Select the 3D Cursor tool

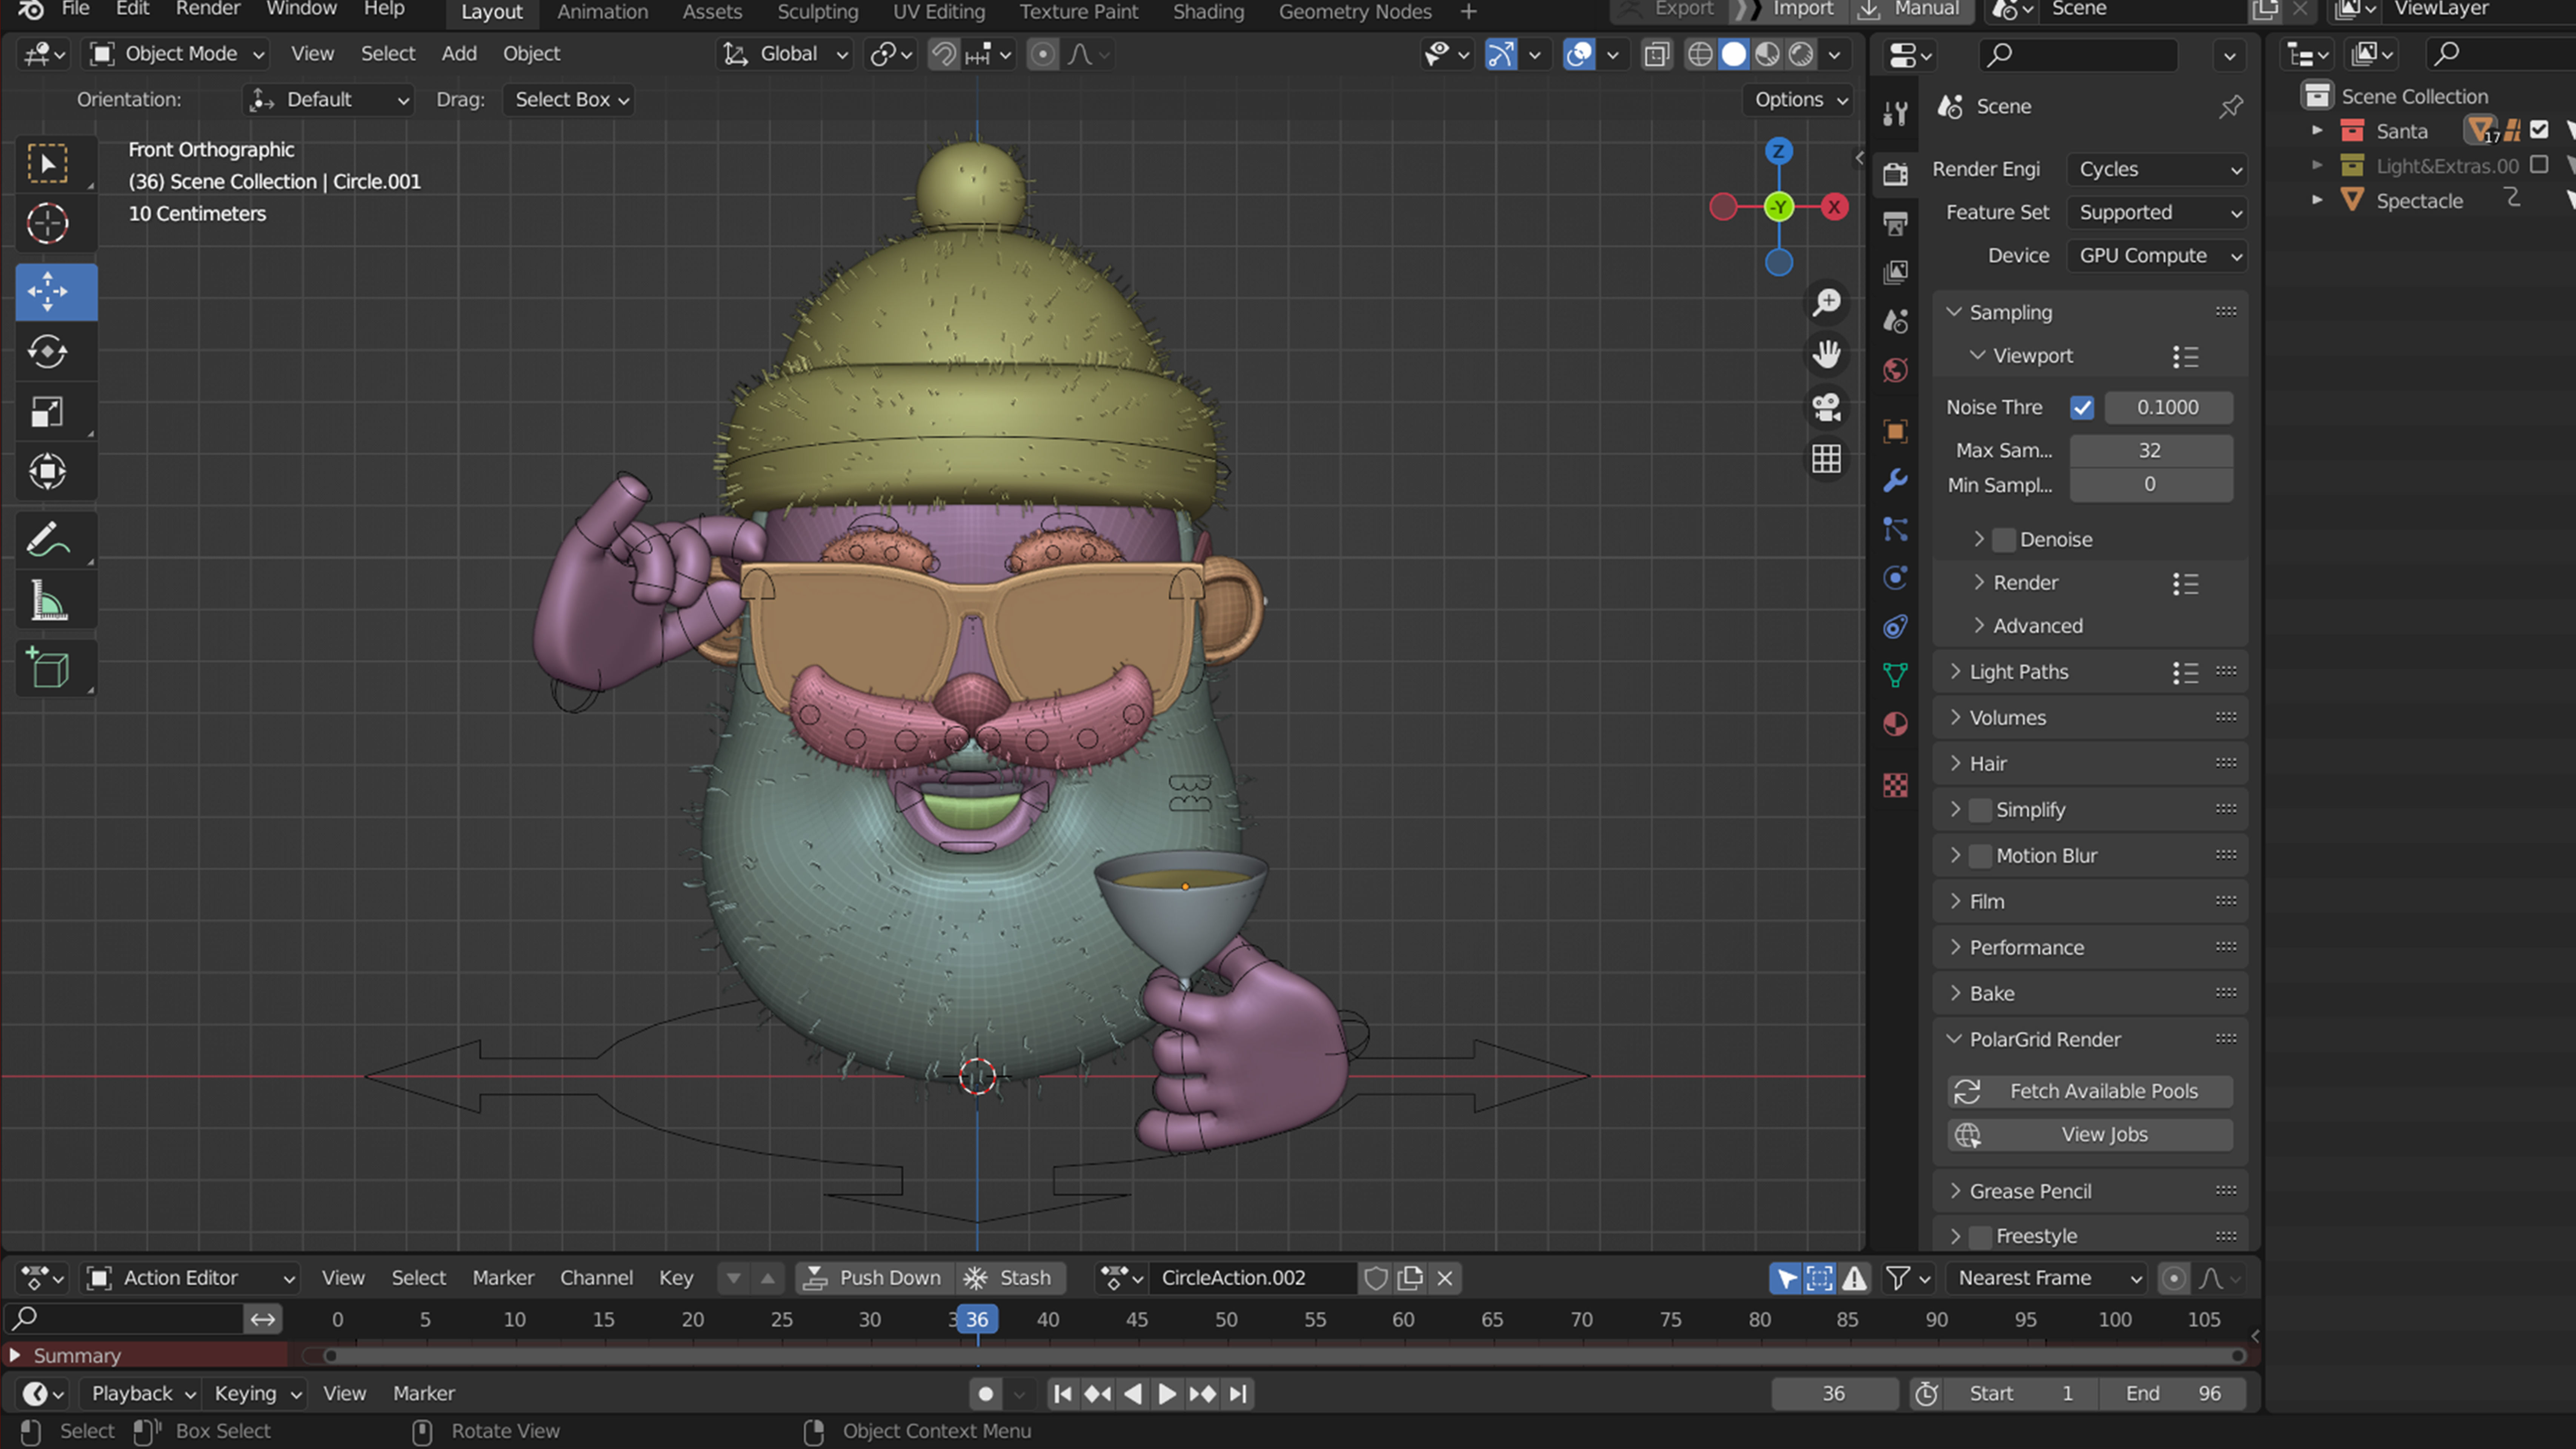pos(47,223)
